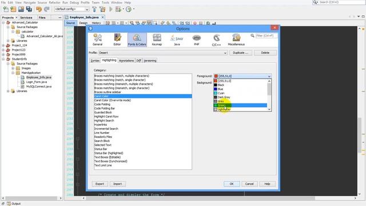Viewport: 366px width, 206px height.
Task: Click the Import button
Action: (117, 184)
